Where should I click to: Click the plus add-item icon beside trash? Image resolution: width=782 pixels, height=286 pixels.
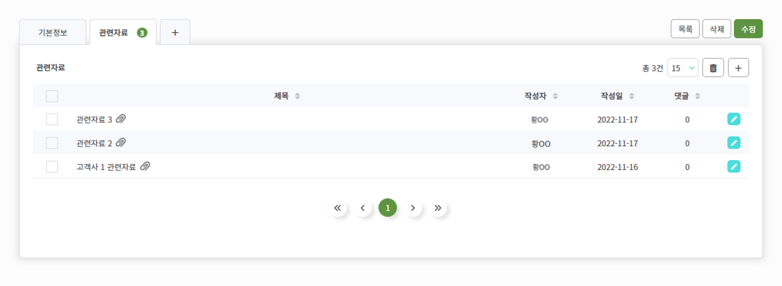pos(738,68)
